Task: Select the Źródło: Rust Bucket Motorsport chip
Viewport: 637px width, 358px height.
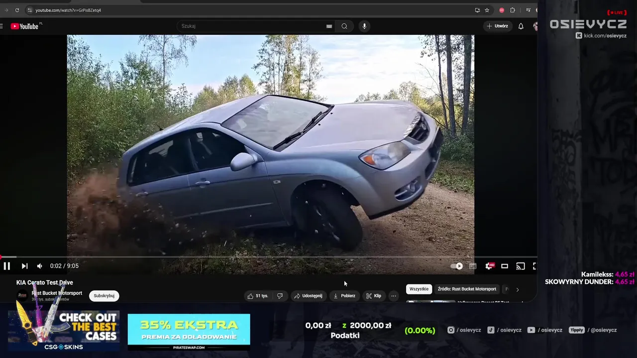Action: coord(467,289)
